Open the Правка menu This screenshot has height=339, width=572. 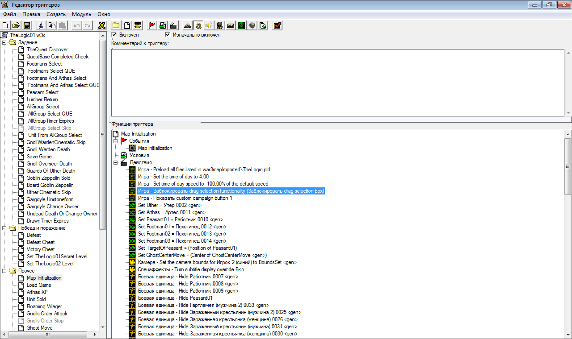(x=31, y=14)
